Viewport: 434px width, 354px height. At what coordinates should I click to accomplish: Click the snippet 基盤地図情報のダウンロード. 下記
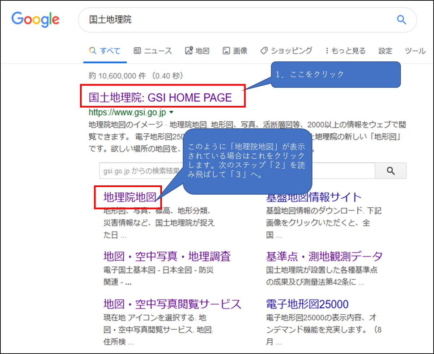pos(324,211)
